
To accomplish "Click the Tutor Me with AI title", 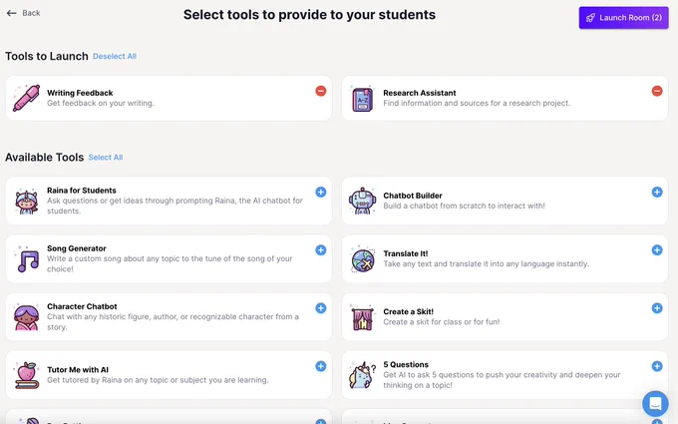I will tap(78, 370).
